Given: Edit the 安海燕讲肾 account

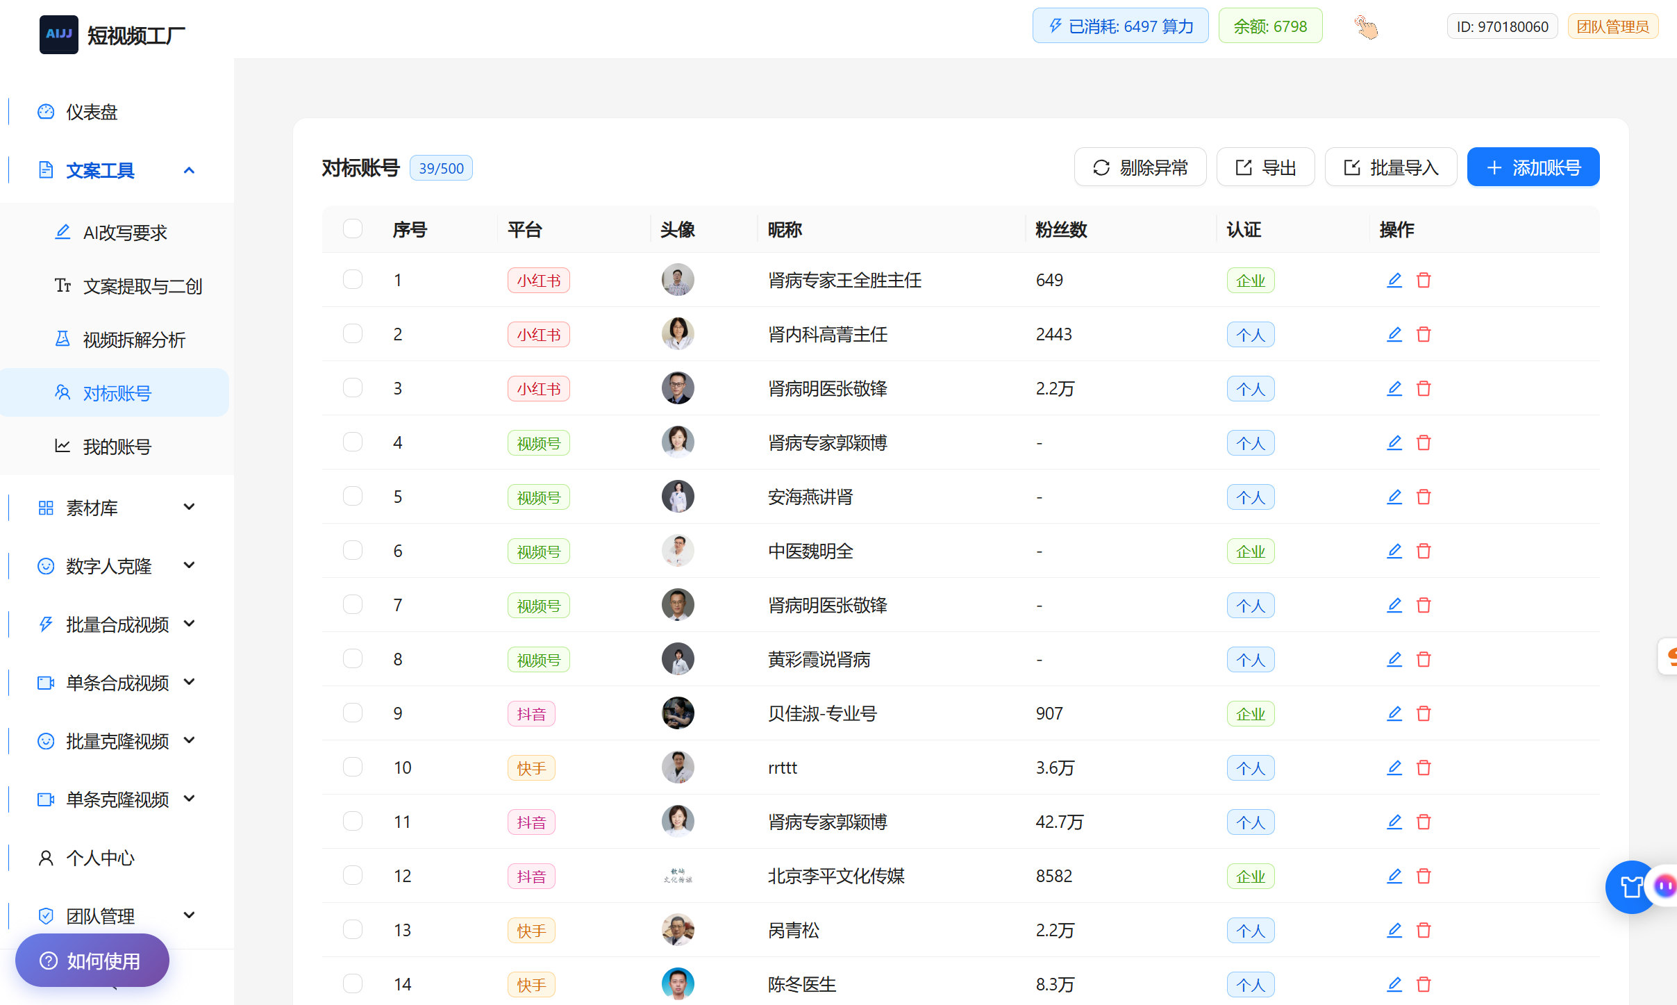Looking at the screenshot, I should (x=1394, y=497).
